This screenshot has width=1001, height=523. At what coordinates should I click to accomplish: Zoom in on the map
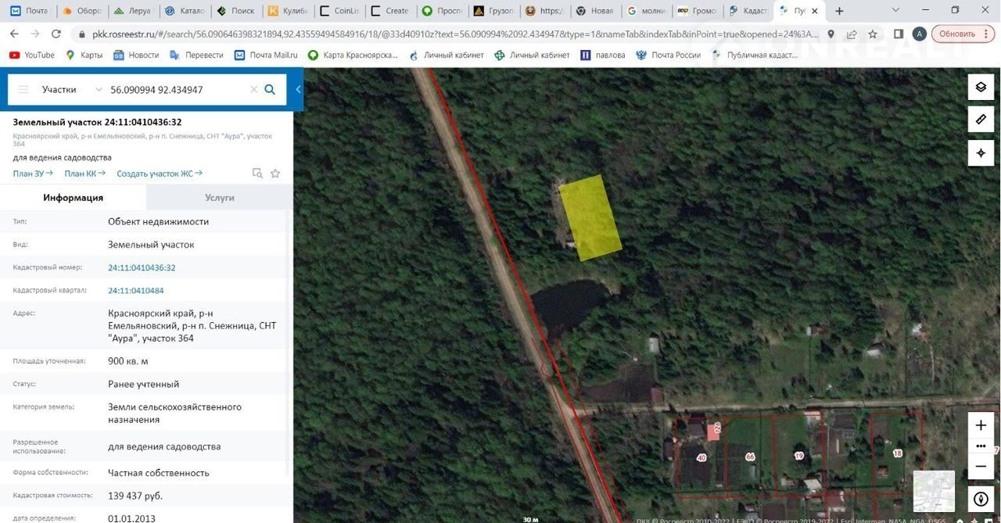[981, 426]
